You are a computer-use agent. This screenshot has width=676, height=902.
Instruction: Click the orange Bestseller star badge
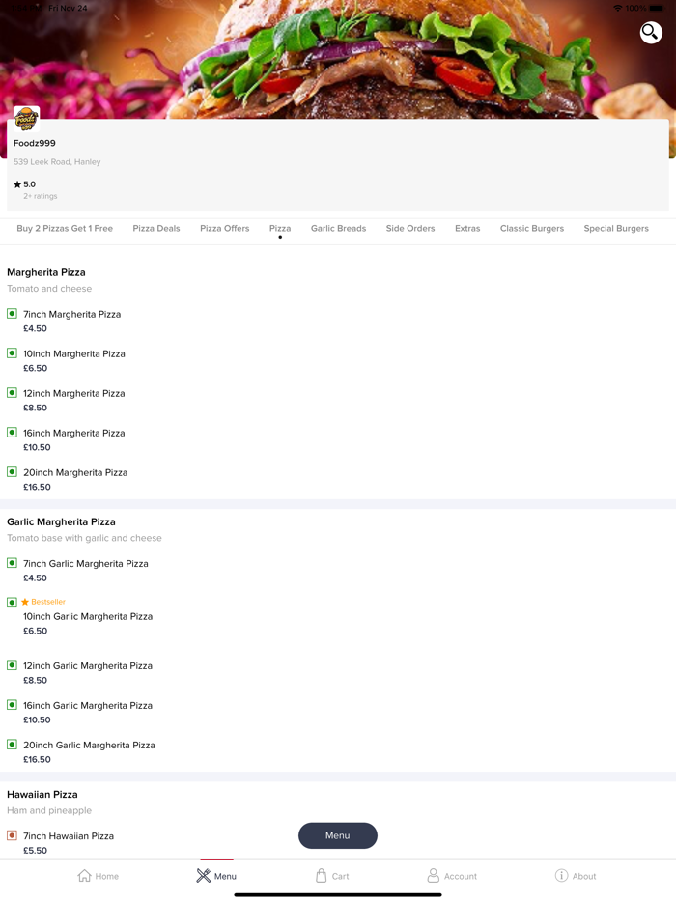click(43, 602)
